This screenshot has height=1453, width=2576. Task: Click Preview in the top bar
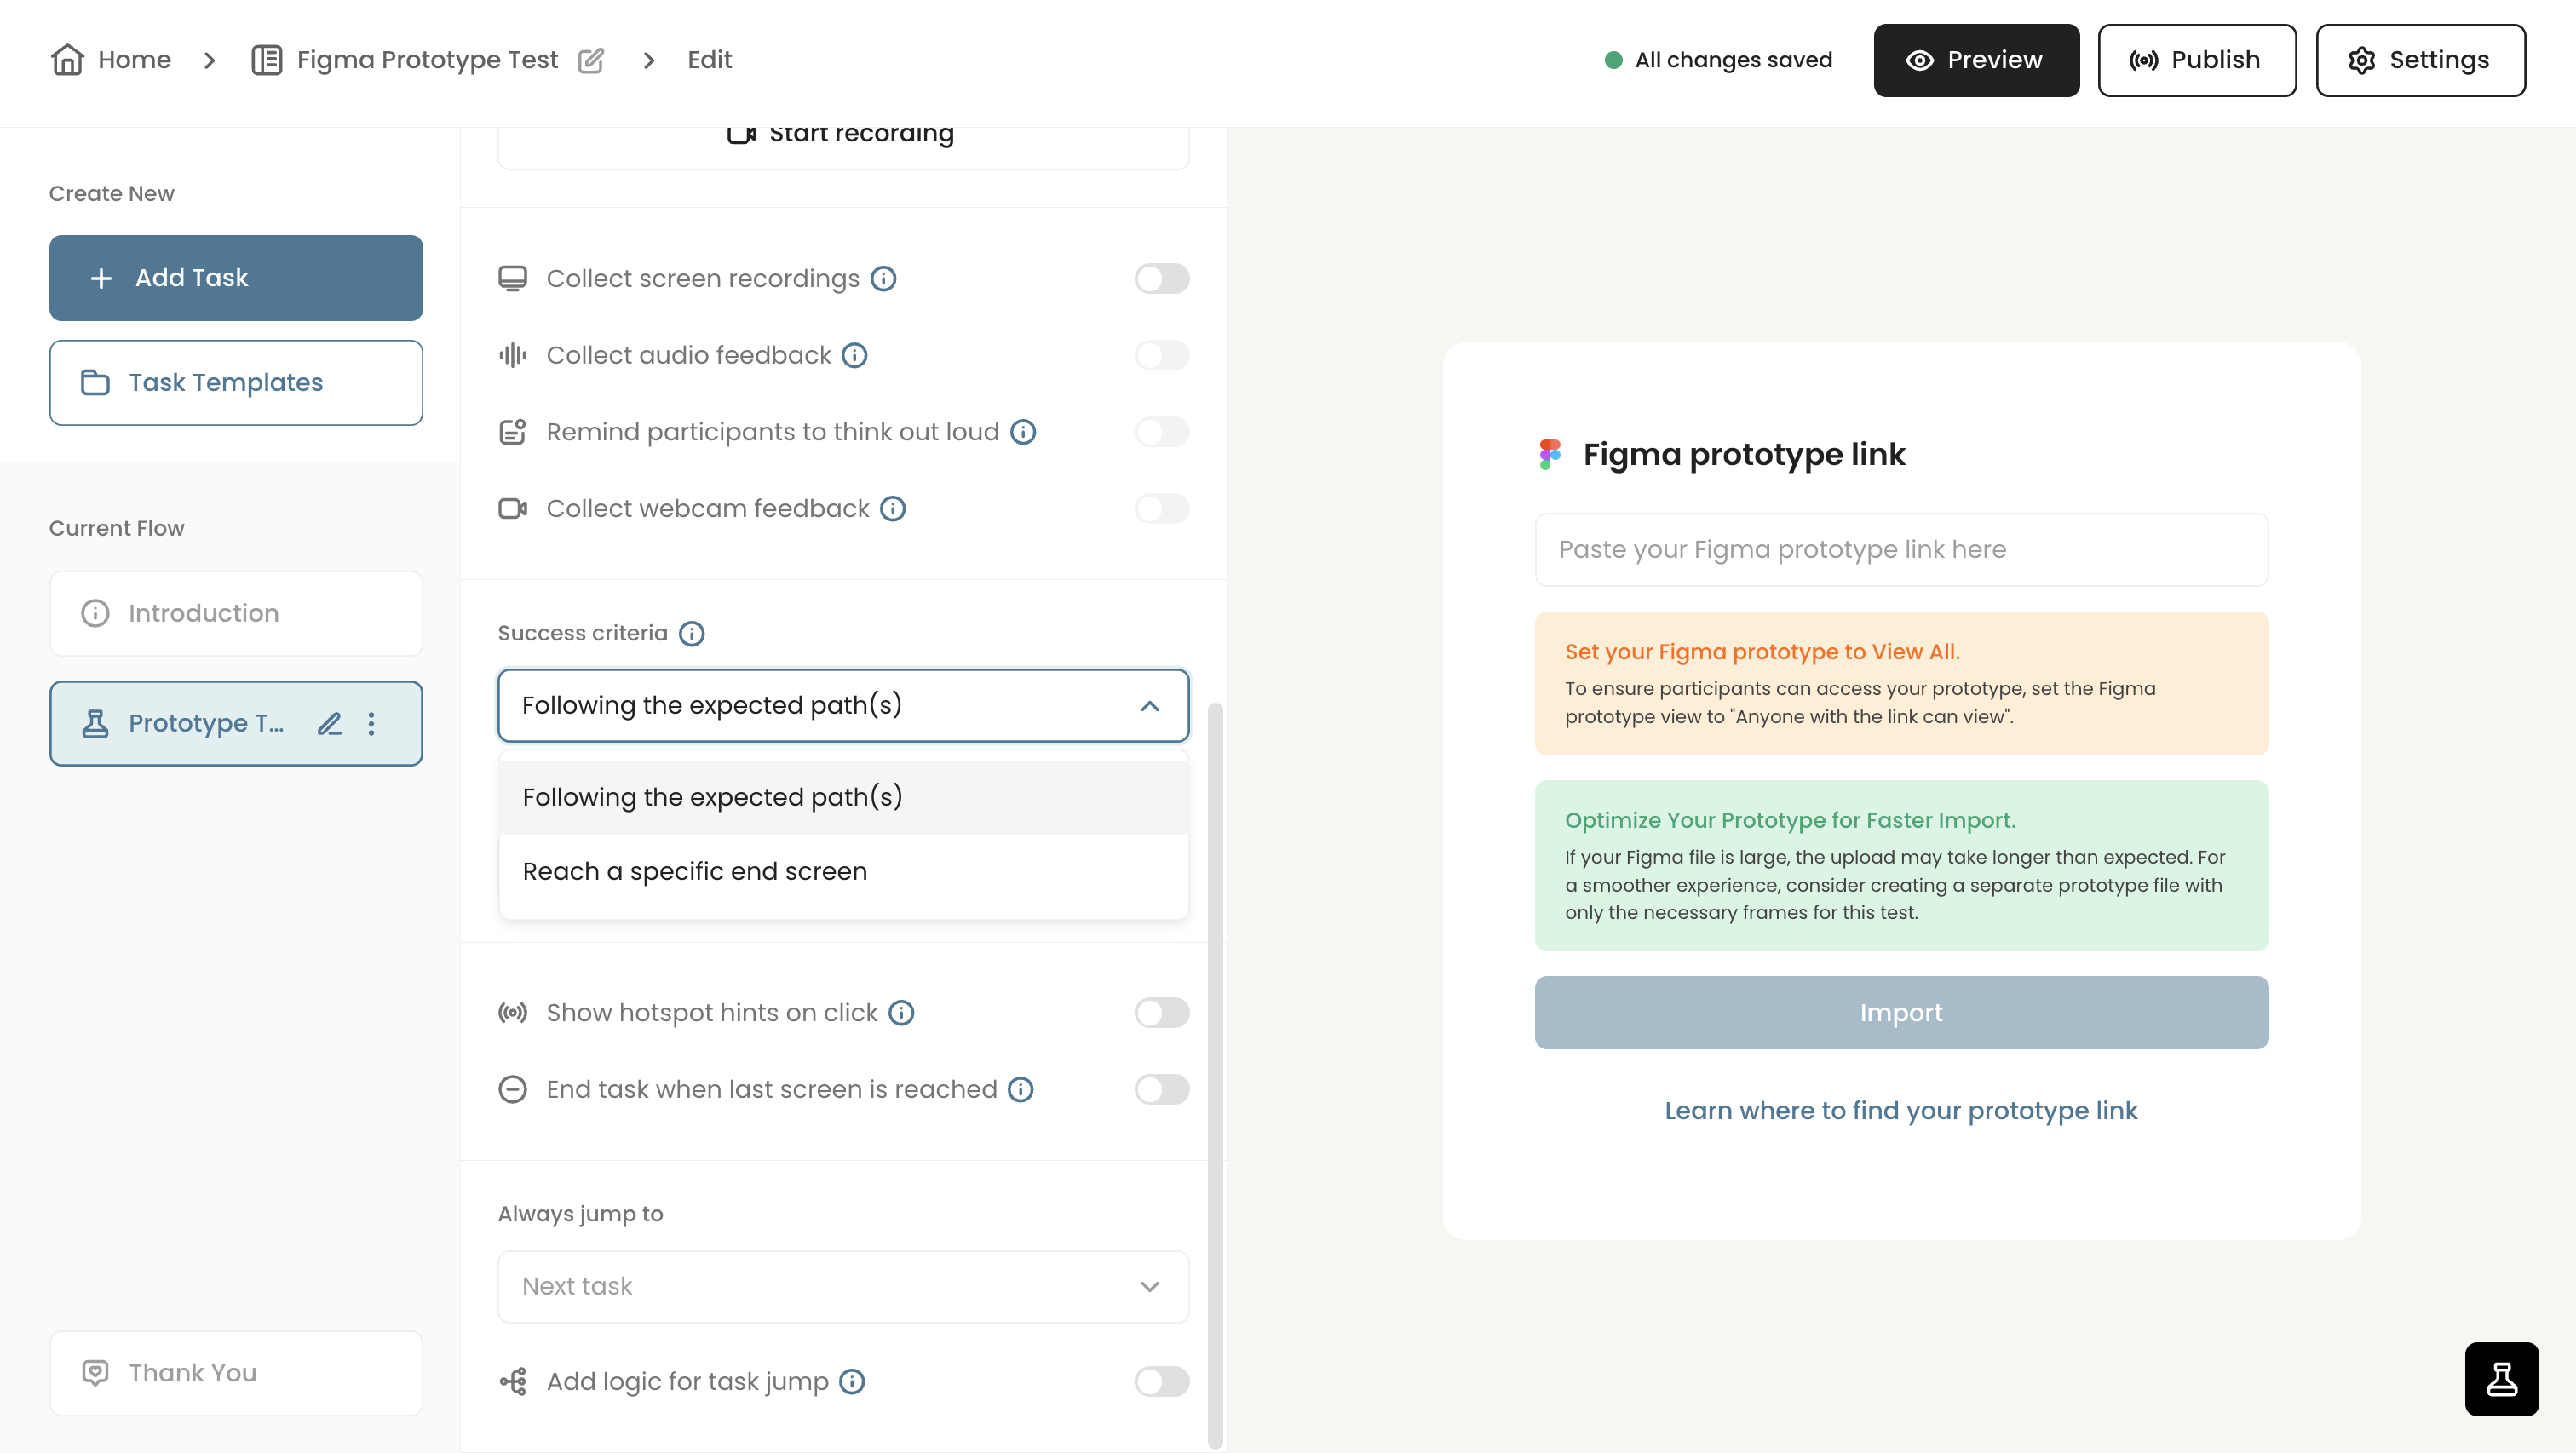point(1975,59)
